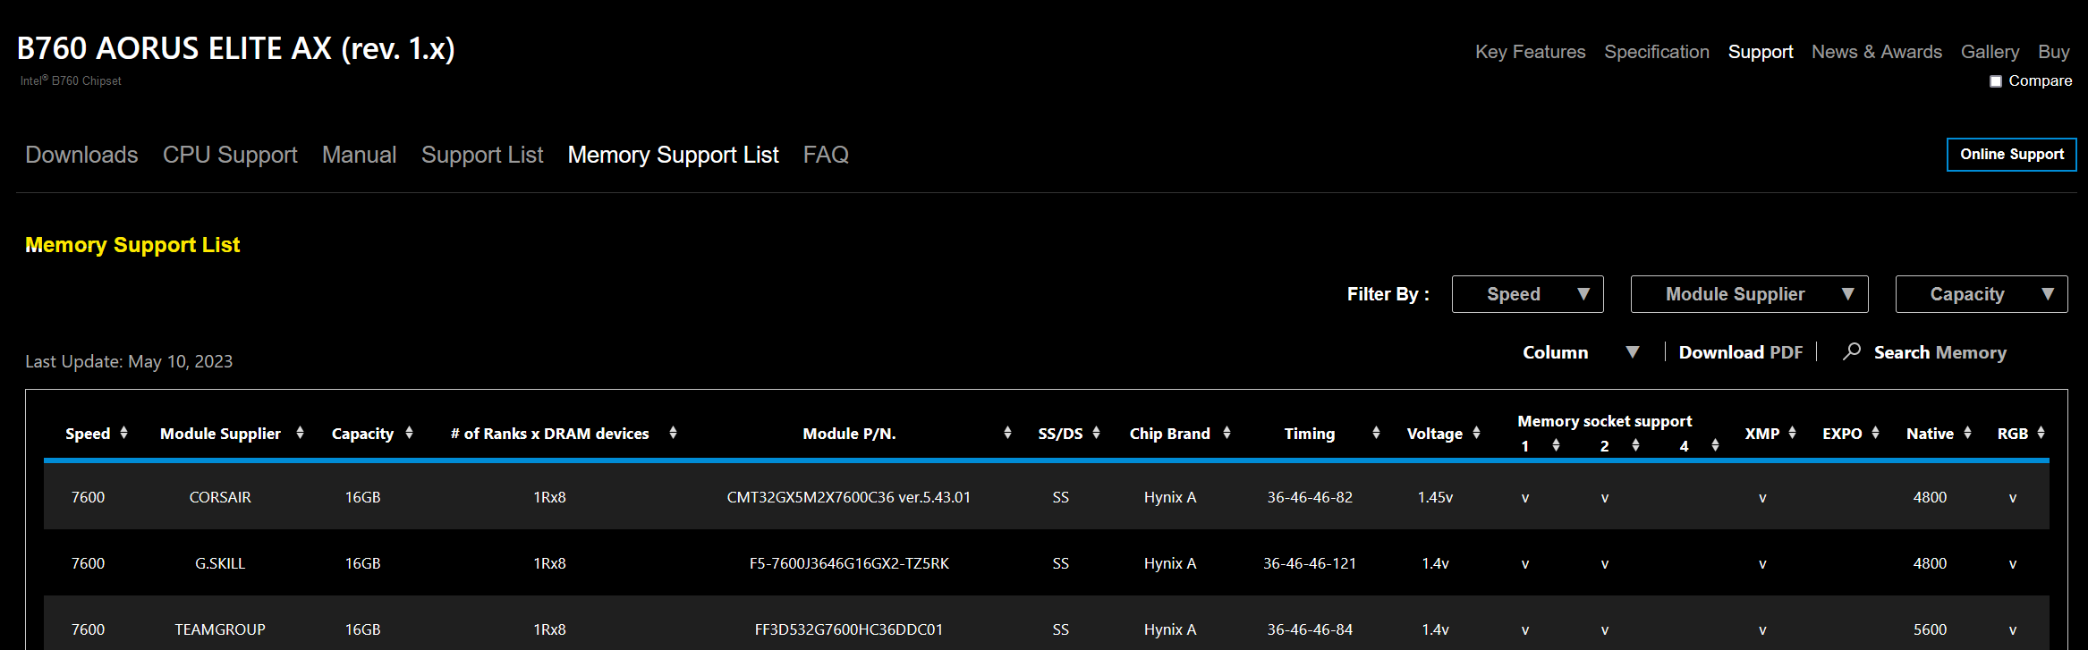This screenshot has height=650, width=2088.
Task: Switch to the Downloads tab
Action: coord(81,155)
